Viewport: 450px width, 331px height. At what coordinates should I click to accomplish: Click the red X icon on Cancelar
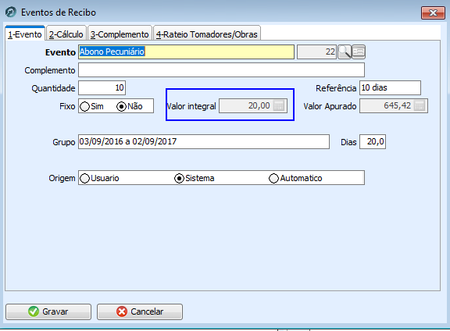pos(122,311)
